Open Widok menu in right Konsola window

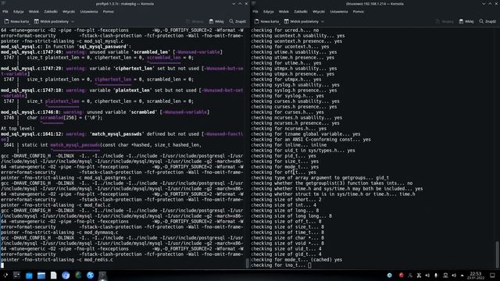pyautogui.click(x=284, y=12)
